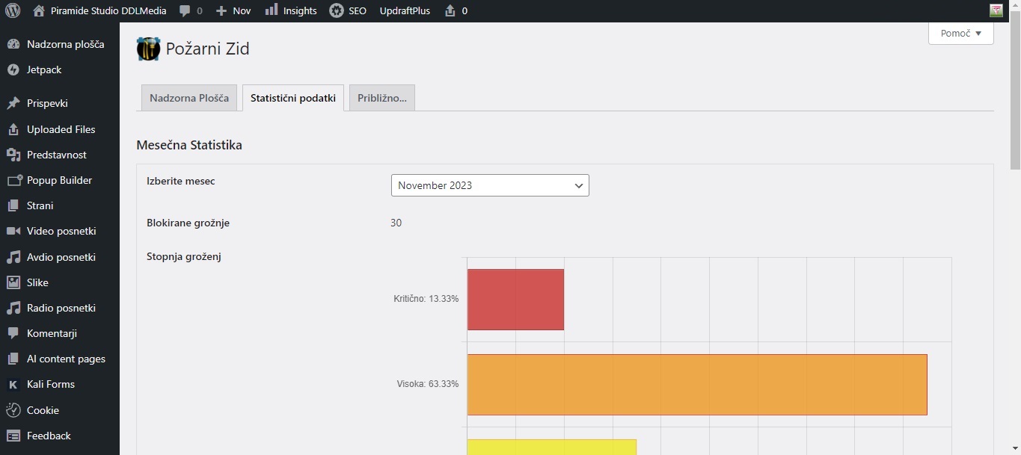Click the yellow bar below Visoka
Screen dimensions: 1021x455
pos(552,447)
